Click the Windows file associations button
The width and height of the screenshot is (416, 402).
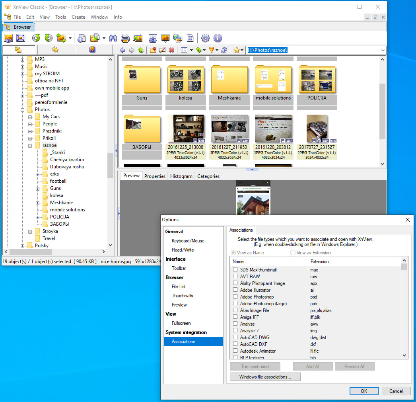pyautogui.click(x=265, y=377)
